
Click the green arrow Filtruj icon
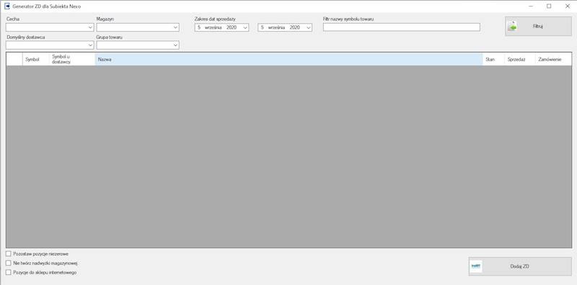[x=513, y=27]
